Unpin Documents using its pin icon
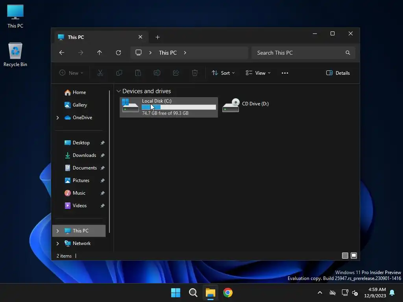Screen dimensions: 403x302 coord(103,168)
